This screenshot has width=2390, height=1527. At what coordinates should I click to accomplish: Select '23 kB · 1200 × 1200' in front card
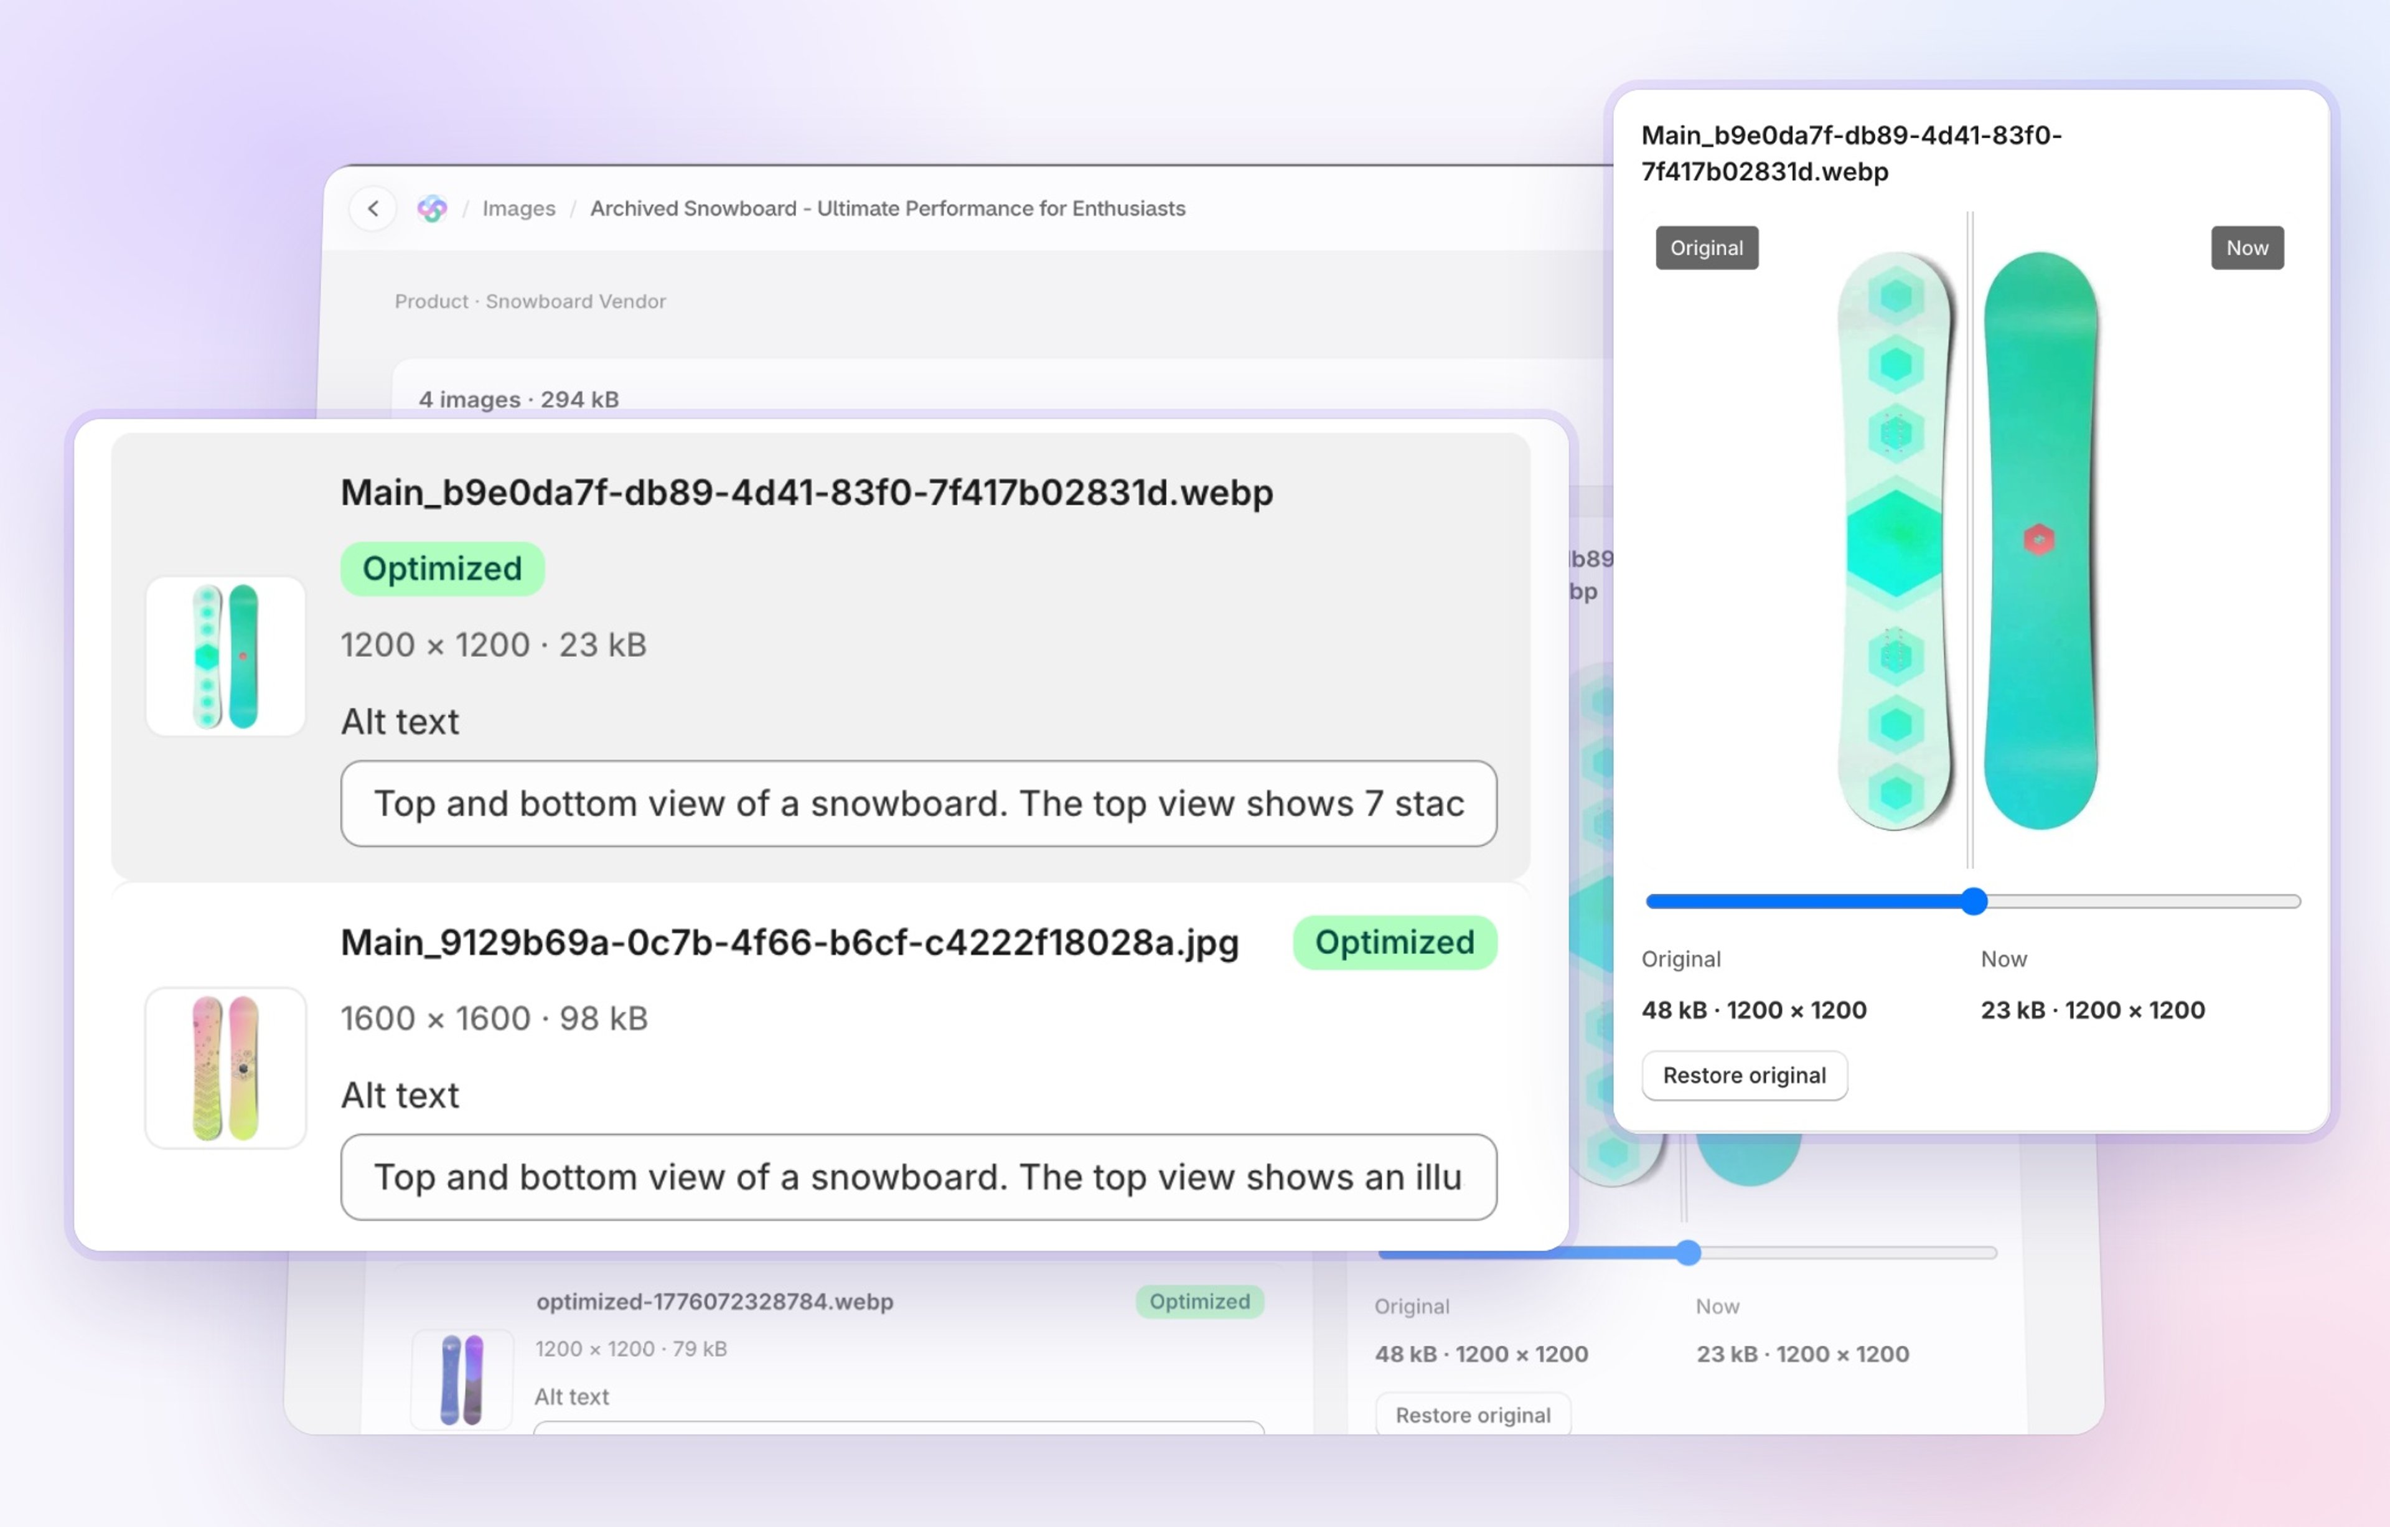(2092, 1011)
